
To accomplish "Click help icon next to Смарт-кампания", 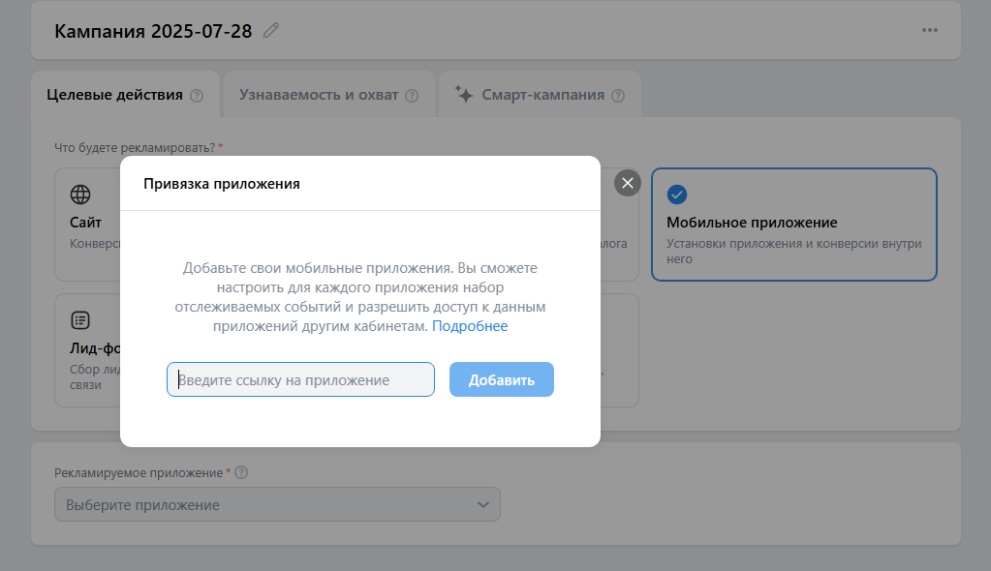I will (619, 96).
